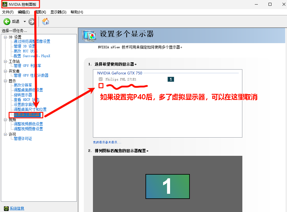This screenshot has width=287, height=212.
Task: Collapse the 工作站 tree node
Action: (x=5, y=62)
